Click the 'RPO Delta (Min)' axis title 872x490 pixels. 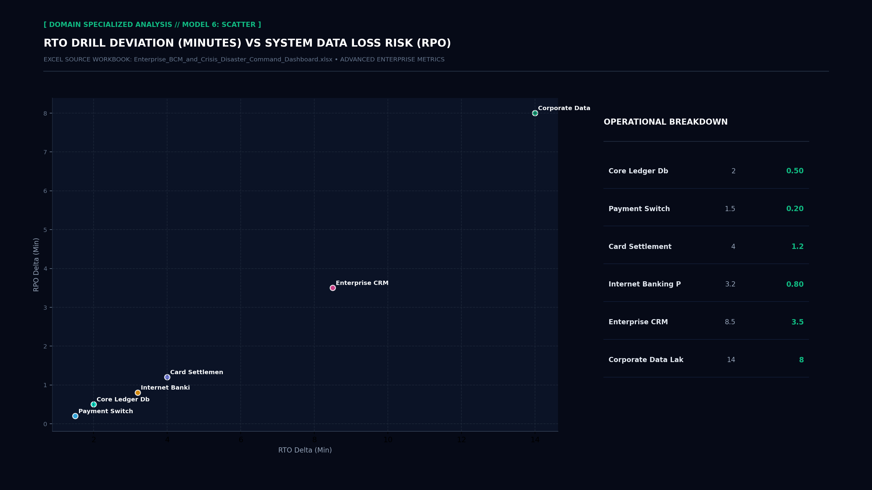click(x=36, y=265)
